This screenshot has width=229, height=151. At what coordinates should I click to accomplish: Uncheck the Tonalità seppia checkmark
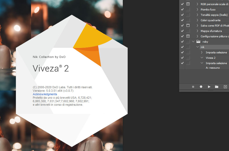tap(182, 15)
